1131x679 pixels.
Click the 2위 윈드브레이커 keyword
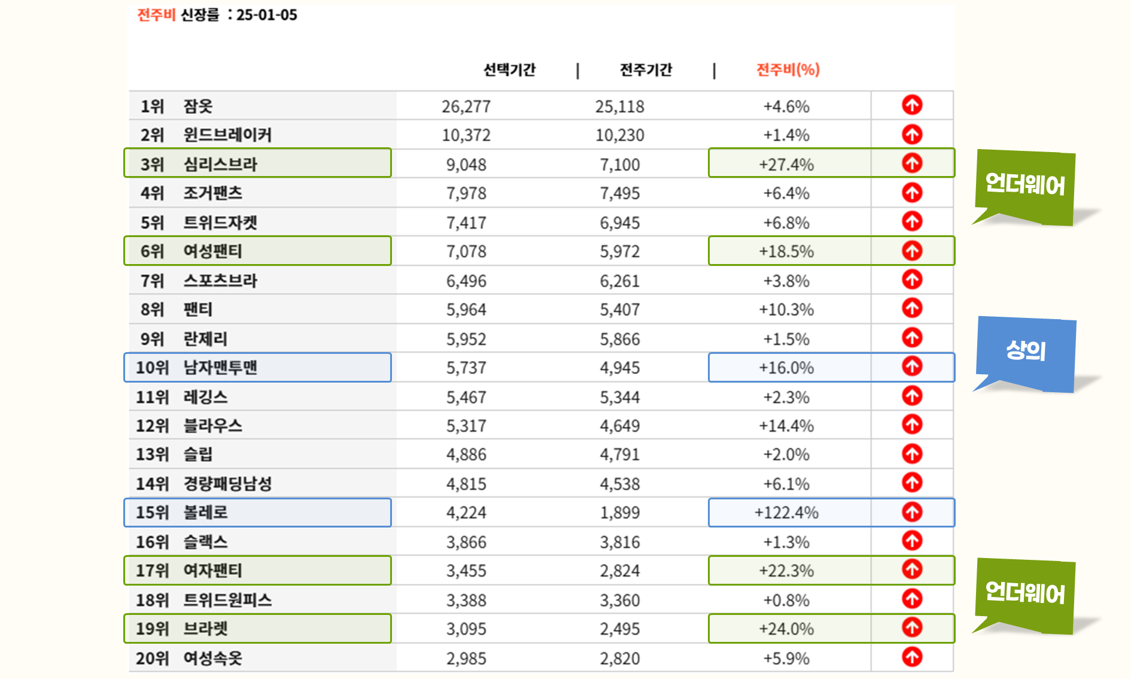(227, 135)
